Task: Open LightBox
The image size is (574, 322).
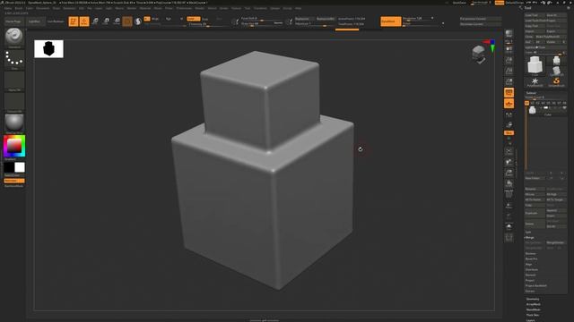Action: tap(35, 21)
